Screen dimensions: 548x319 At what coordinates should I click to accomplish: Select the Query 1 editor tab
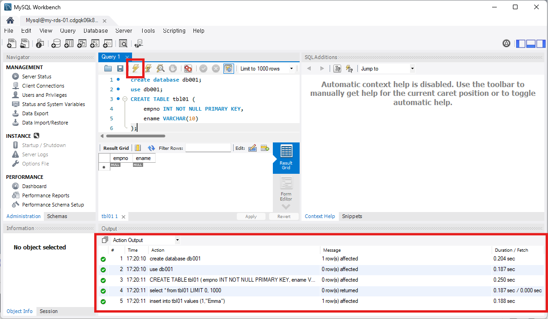pyautogui.click(x=111, y=57)
